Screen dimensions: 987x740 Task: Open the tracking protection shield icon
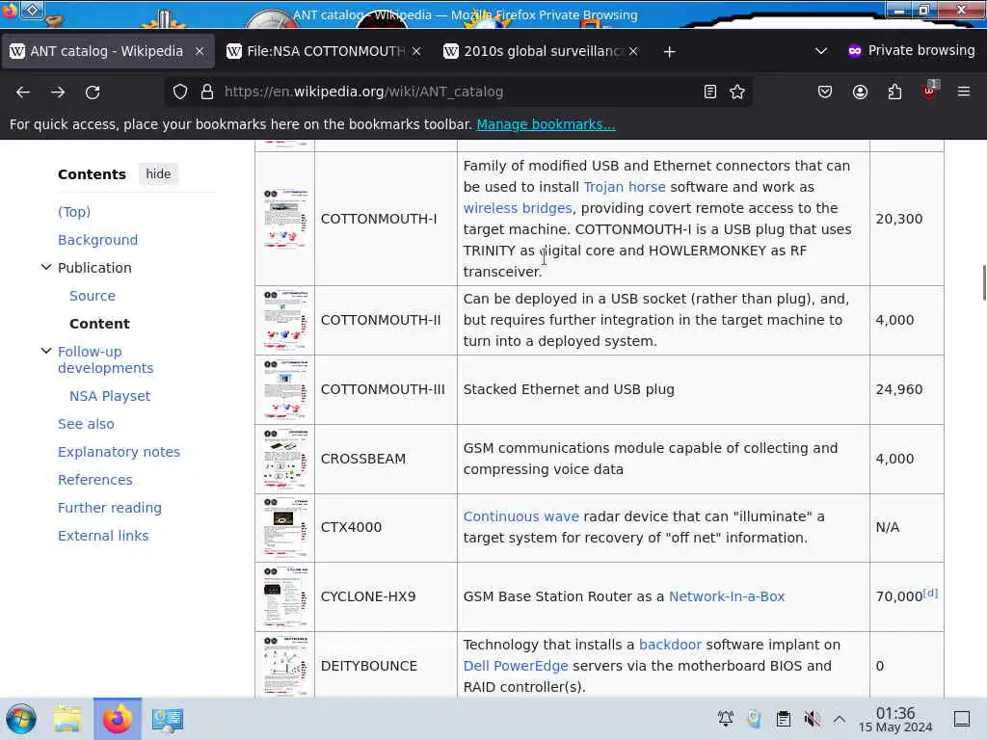coord(180,92)
